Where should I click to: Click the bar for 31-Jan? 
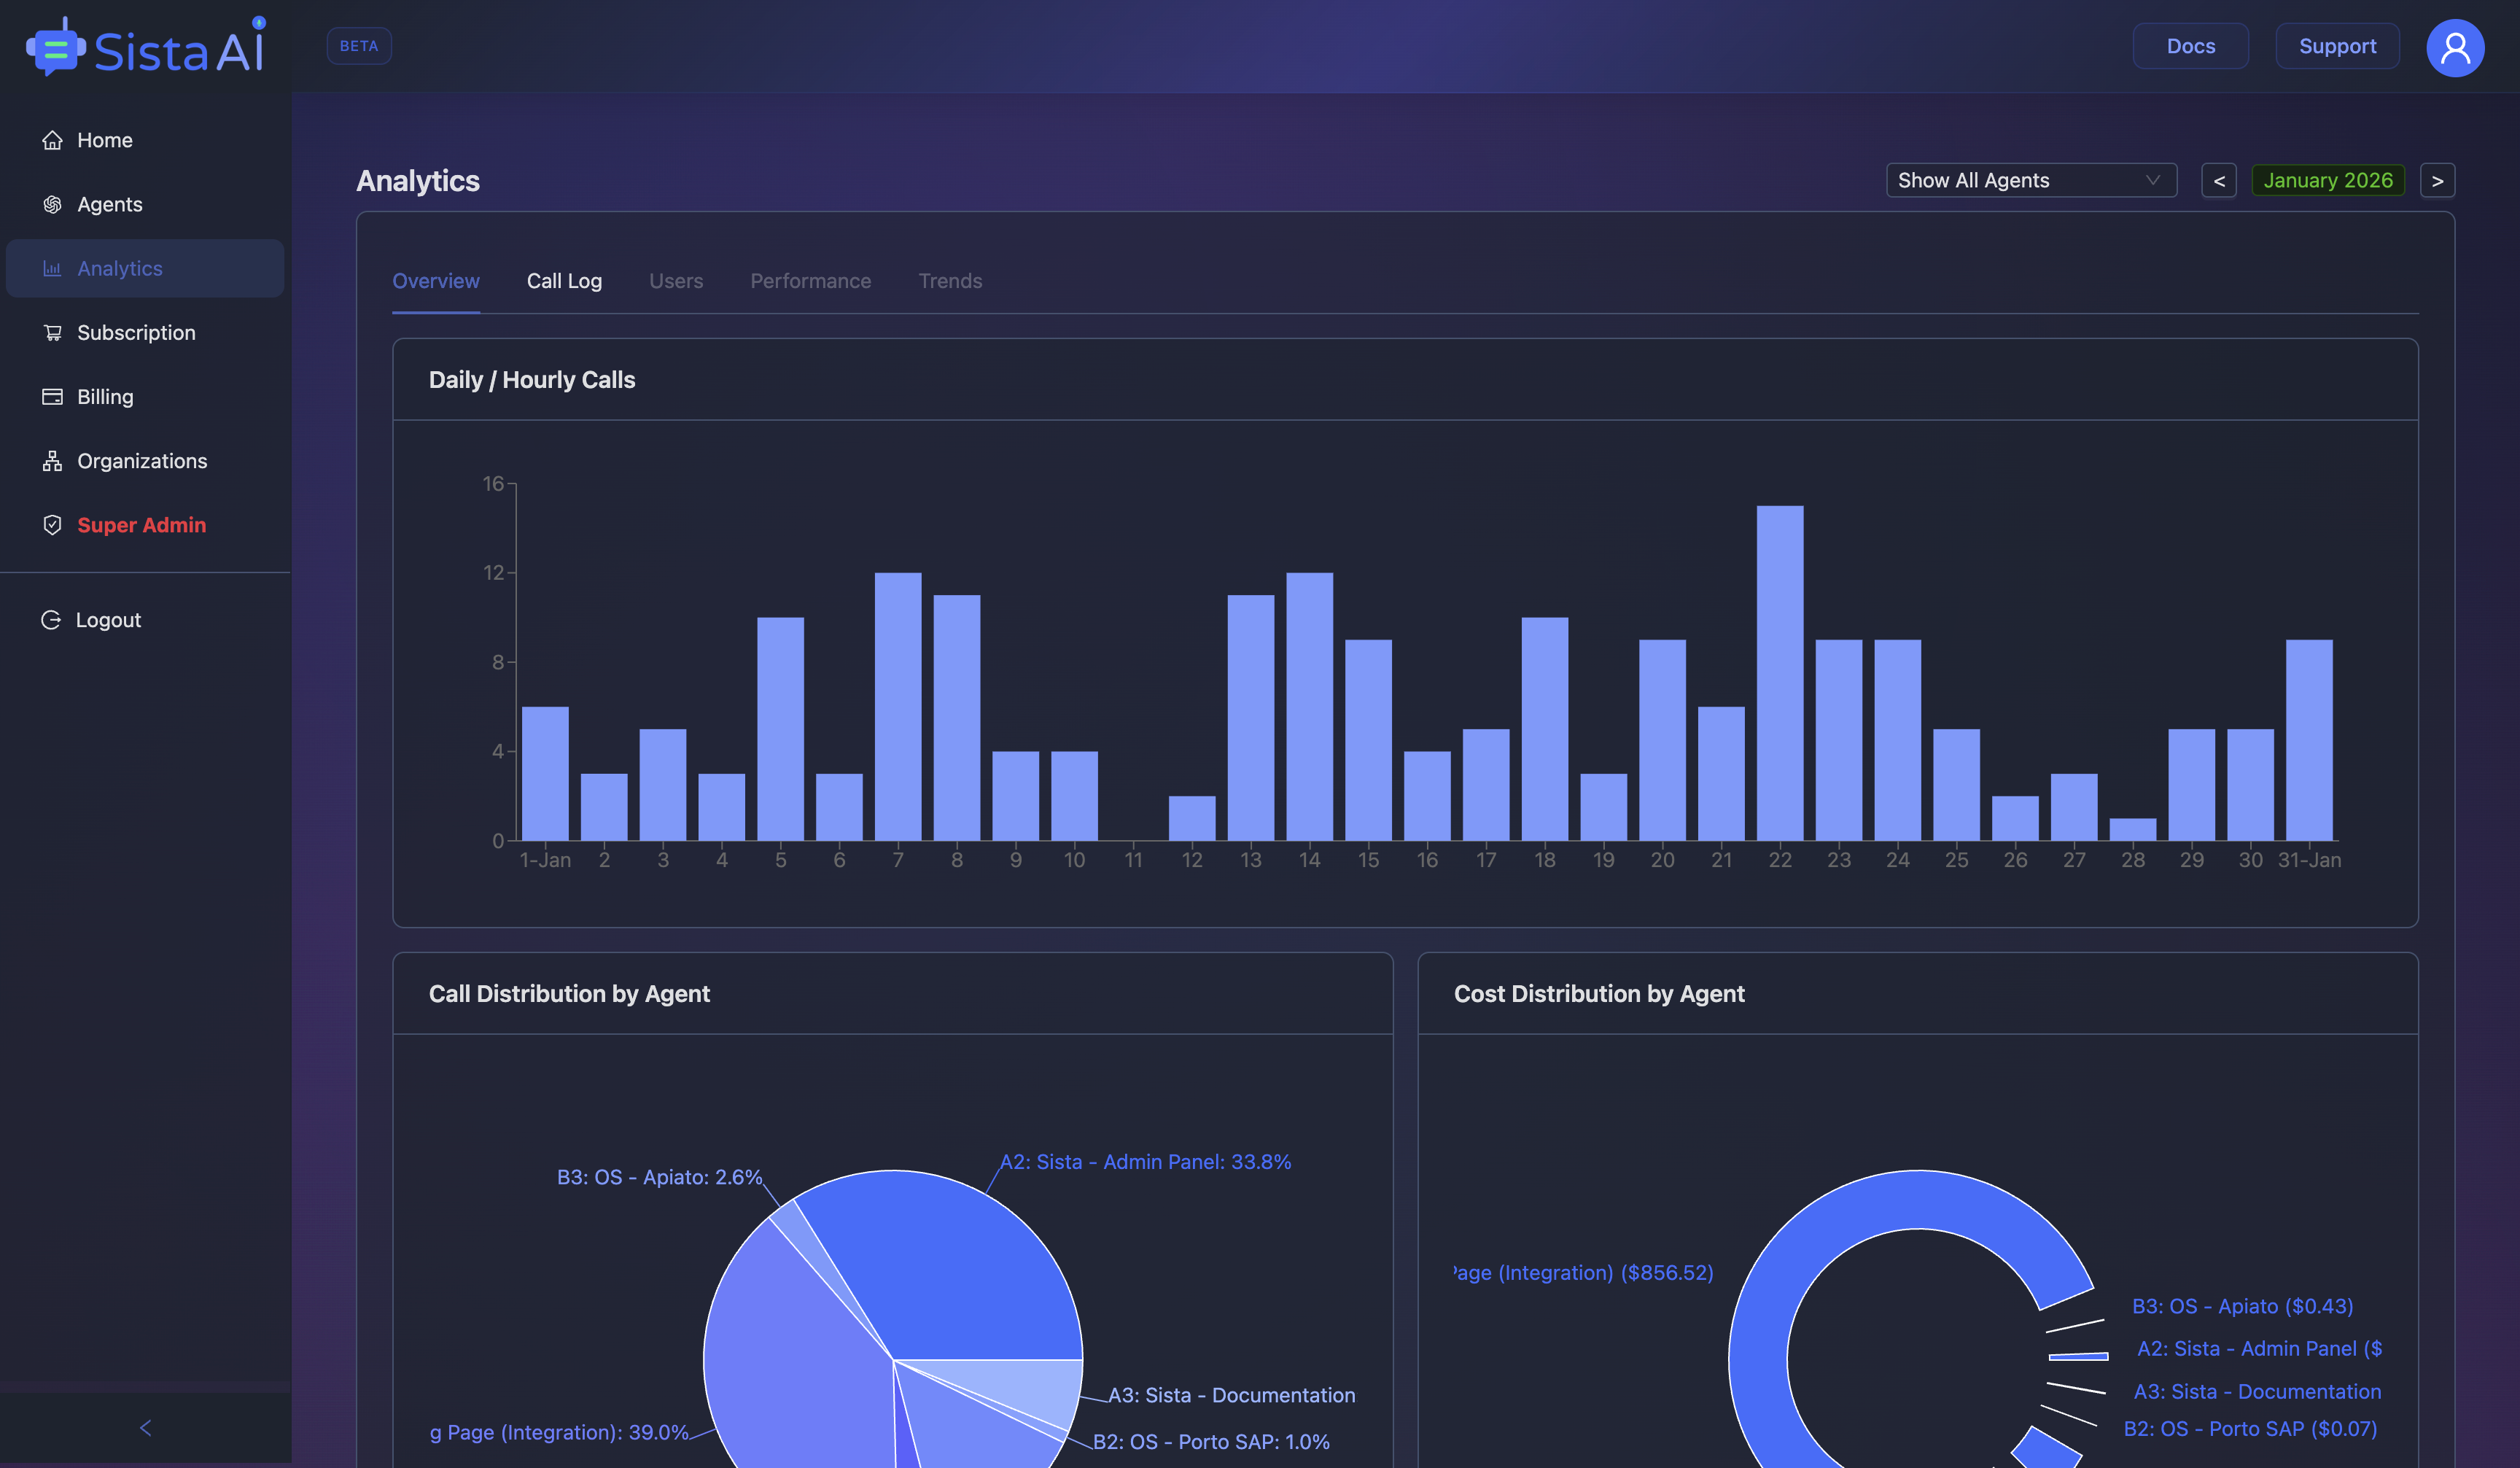(x=2309, y=740)
